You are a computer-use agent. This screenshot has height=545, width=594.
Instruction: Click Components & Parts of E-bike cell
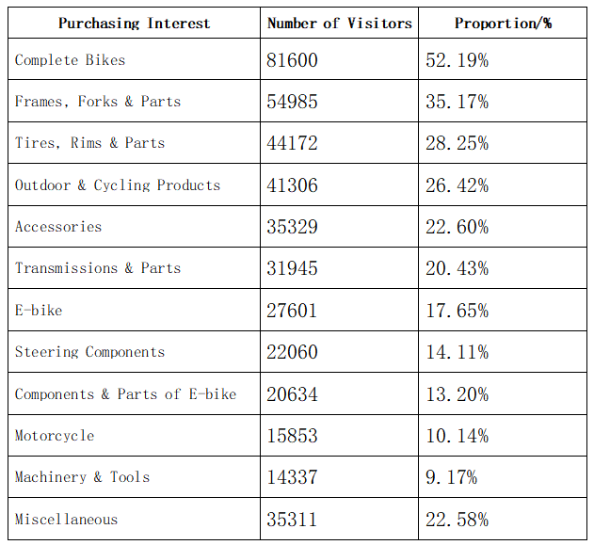tap(125, 394)
